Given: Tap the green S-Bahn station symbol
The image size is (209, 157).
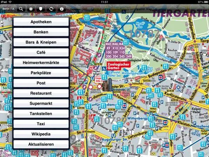Looking at the screenshot, I should pos(93,64).
